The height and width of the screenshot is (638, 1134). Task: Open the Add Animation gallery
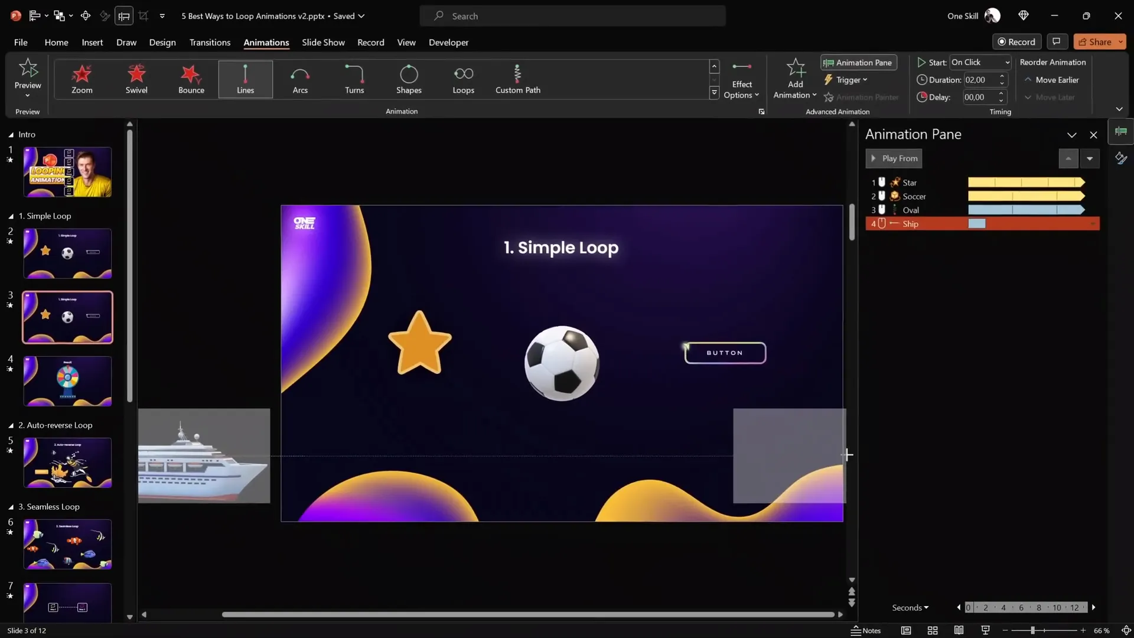point(795,79)
